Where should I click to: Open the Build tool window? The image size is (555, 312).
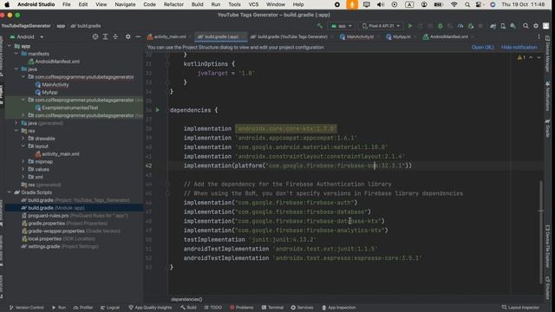point(189,308)
